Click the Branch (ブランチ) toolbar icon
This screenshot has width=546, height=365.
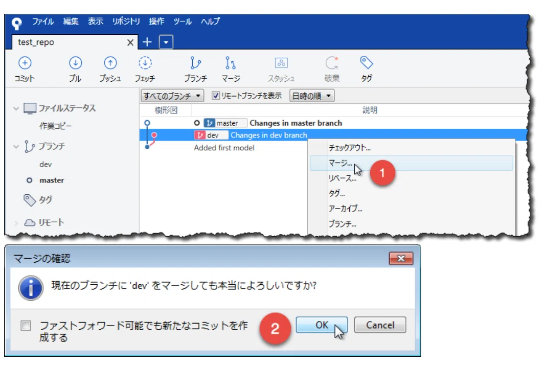tap(195, 63)
